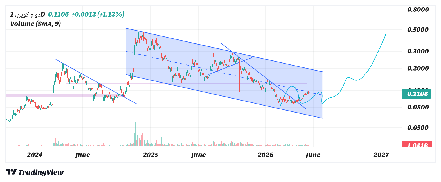Screen dimensions: 441x182
Task: Click the 0.2000 price axis label
Action: coord(418,68)
